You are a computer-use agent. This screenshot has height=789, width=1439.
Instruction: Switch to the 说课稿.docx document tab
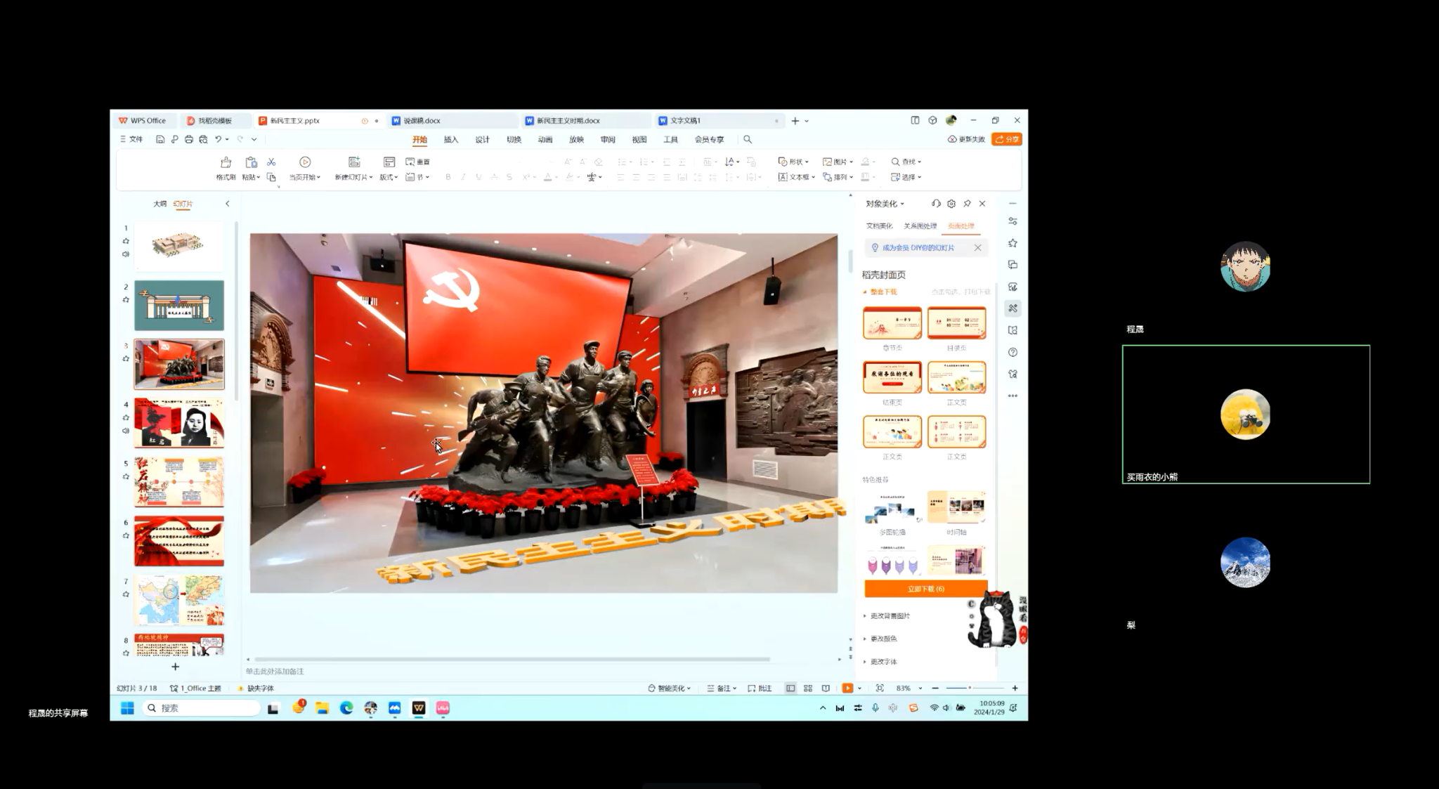(422, 121)
